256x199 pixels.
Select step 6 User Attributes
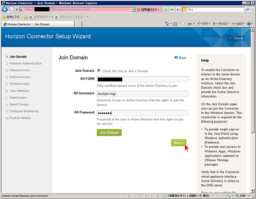coord(17,91)
